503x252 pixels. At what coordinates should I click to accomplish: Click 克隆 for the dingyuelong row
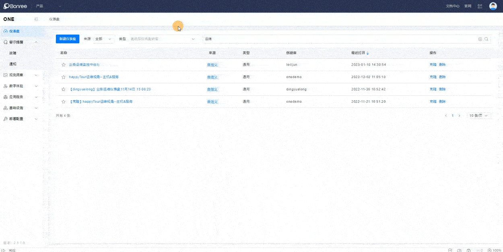433,89
